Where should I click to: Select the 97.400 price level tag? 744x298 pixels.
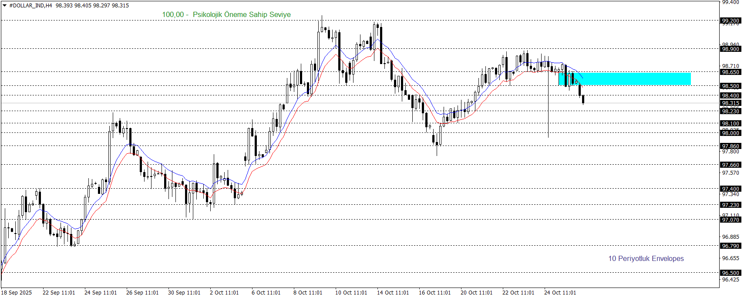coord(731,189)
